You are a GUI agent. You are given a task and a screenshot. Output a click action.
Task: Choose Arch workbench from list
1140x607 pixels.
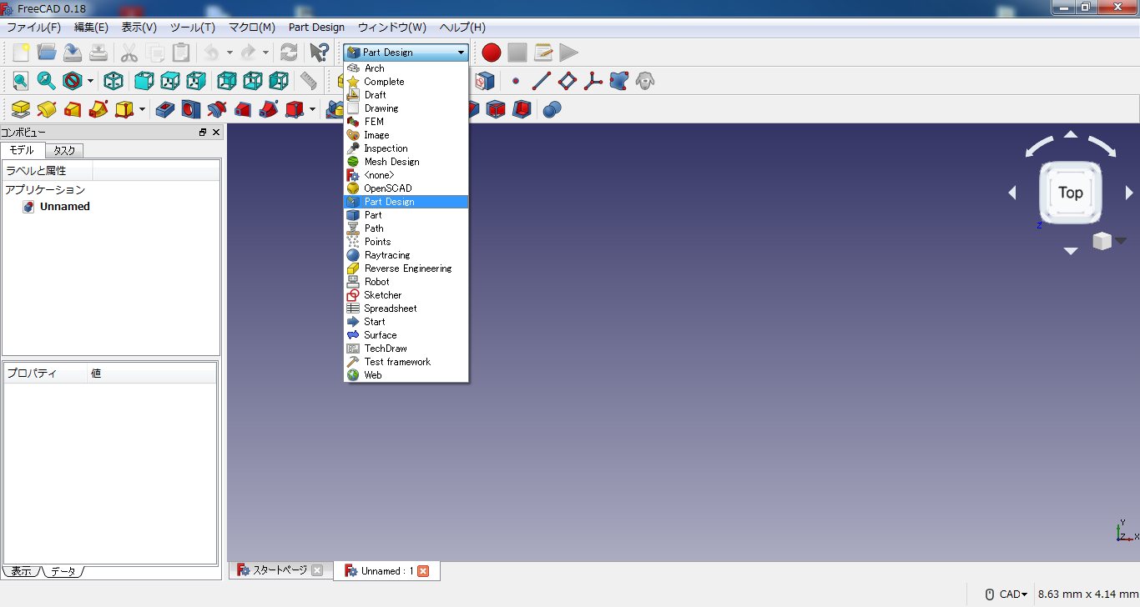click(x=406, y=68)
